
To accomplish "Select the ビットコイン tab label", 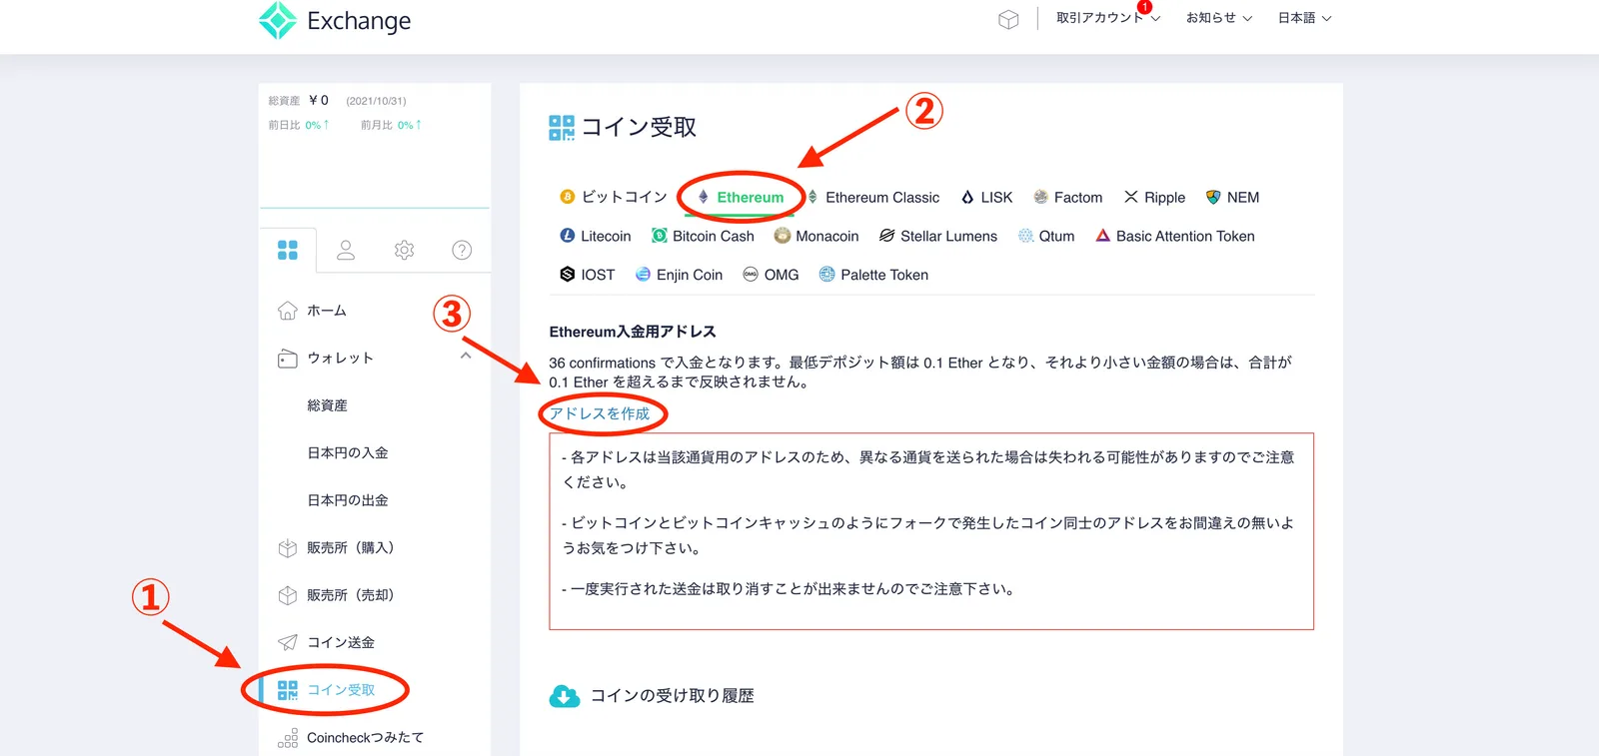I will (625, 197).
